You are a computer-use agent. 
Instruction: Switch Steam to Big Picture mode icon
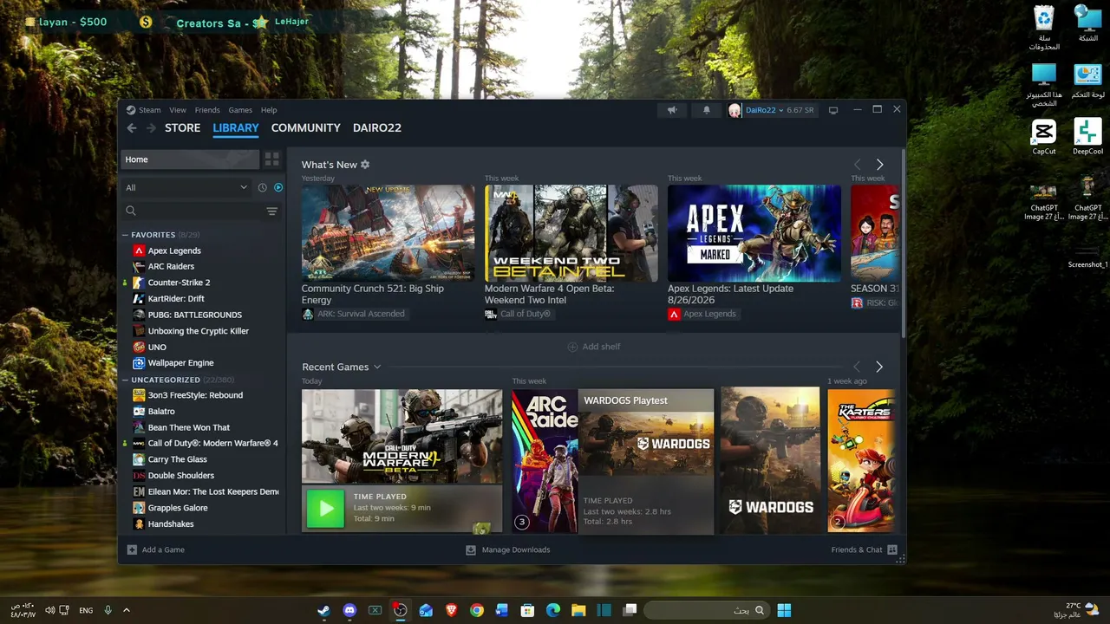[x=833, y=110]
